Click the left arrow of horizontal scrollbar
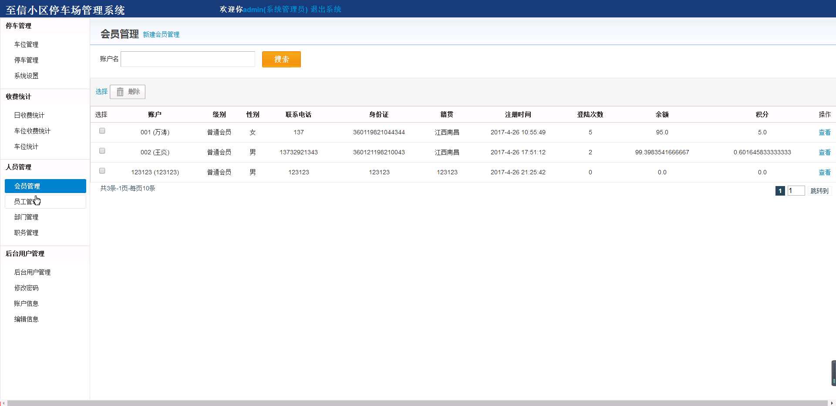The height and width of the screenshot is (406, 836). pyautogui.click(x=3, y=403)
